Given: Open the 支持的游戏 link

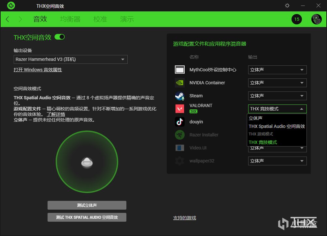Looking at the screenshot, I should click(185, 218).
